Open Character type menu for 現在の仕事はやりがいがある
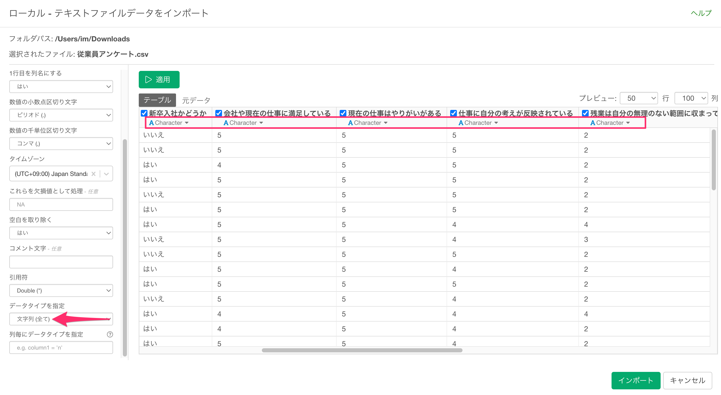The width and height of the screenshot is (721, 395). (x=386, y=123)
